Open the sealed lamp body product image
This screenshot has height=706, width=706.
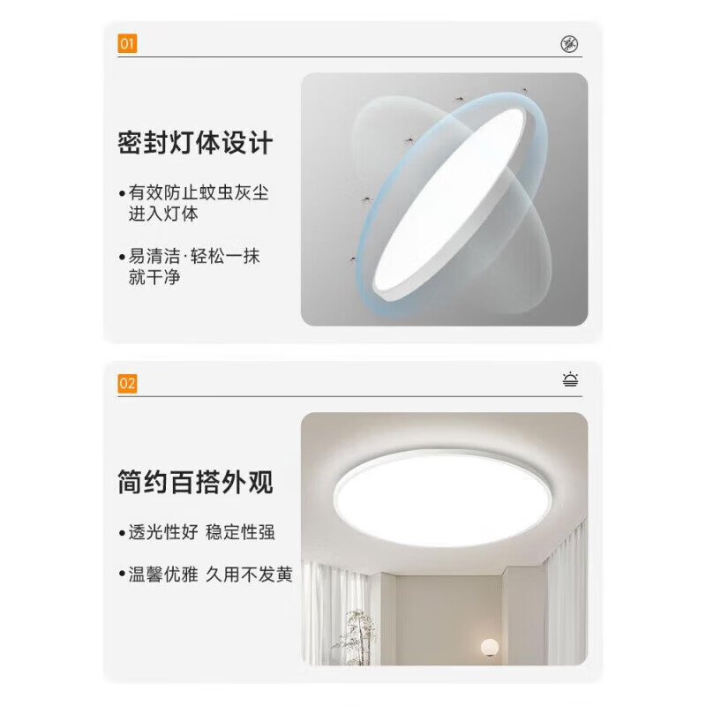[x=444, y=199]
